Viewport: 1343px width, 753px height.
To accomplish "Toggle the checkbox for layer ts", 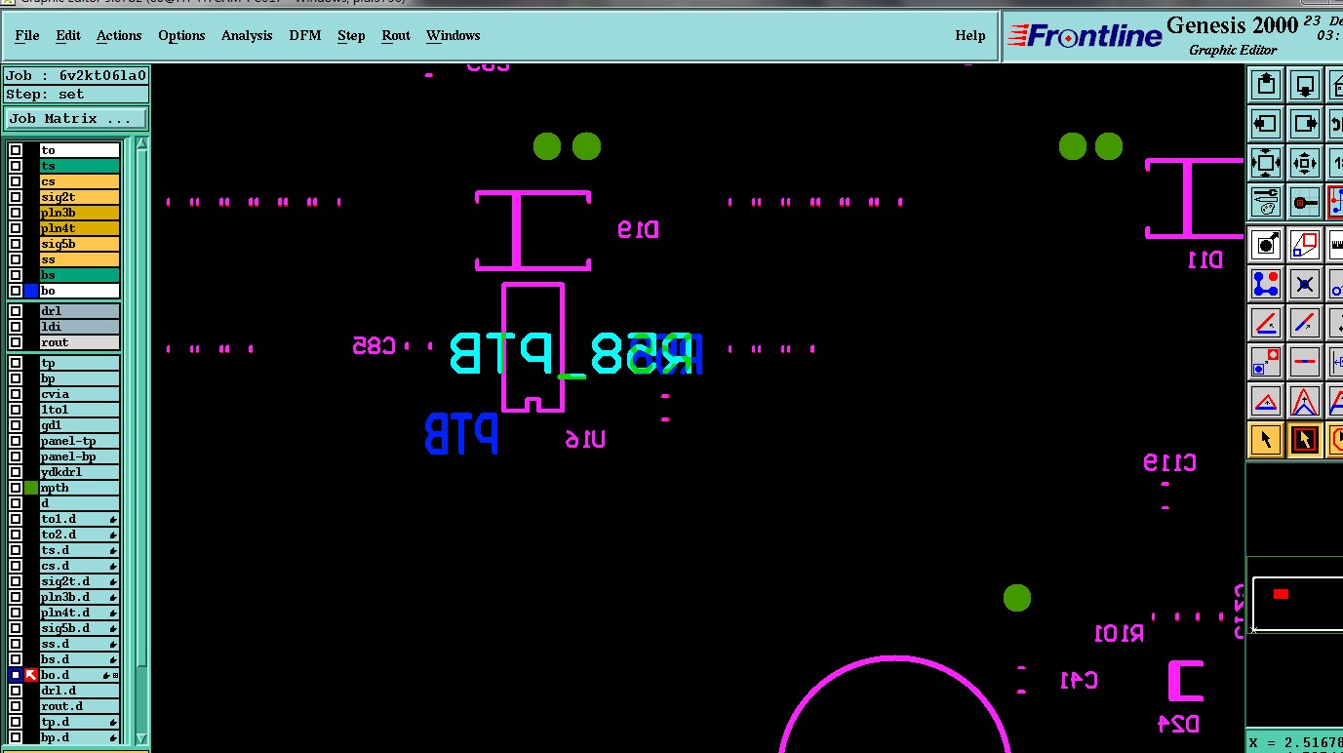I will tap(16, 166).
